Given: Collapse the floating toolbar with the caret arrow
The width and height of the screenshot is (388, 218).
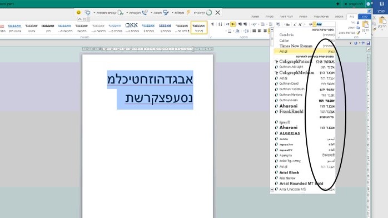Looking at the screenshot, I should coord(79,19).
